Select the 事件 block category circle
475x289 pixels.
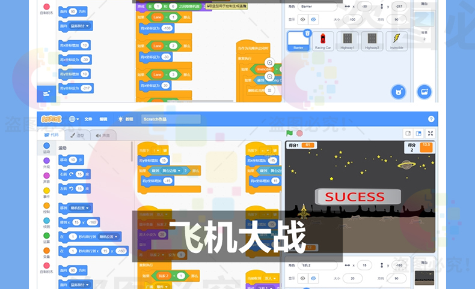pyautogui.click(x=46, y=191)
